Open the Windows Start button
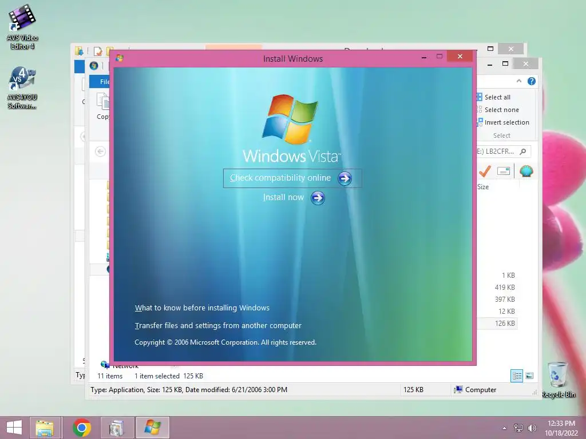Image resolution: width=586 pixels, height=439 pixels. 14,428
